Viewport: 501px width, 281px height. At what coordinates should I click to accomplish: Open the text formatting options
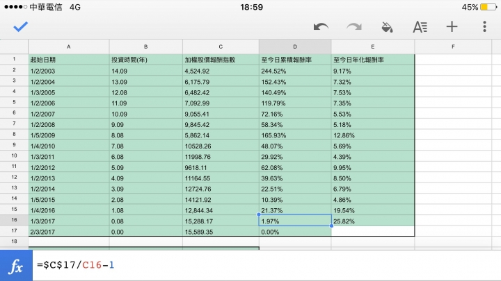coord(420,27)
